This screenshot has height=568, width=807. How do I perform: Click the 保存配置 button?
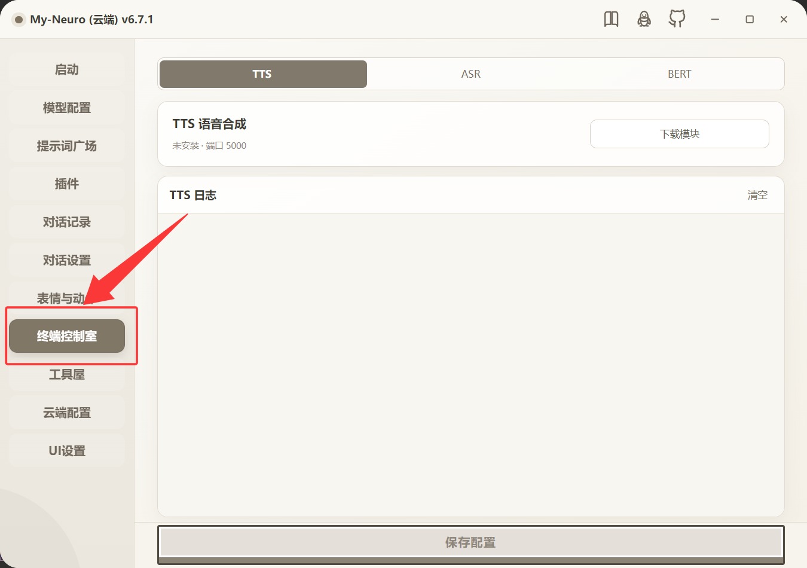click(471, 543)
